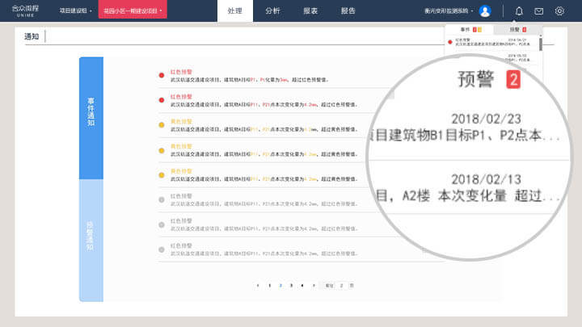Click the first gray alert dot in list

click(162, 199)
